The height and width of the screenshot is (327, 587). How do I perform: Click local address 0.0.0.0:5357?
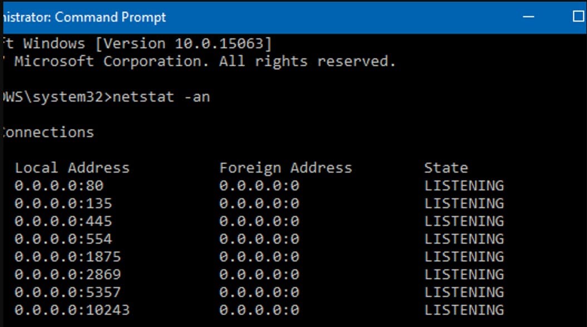click(68, 292)
